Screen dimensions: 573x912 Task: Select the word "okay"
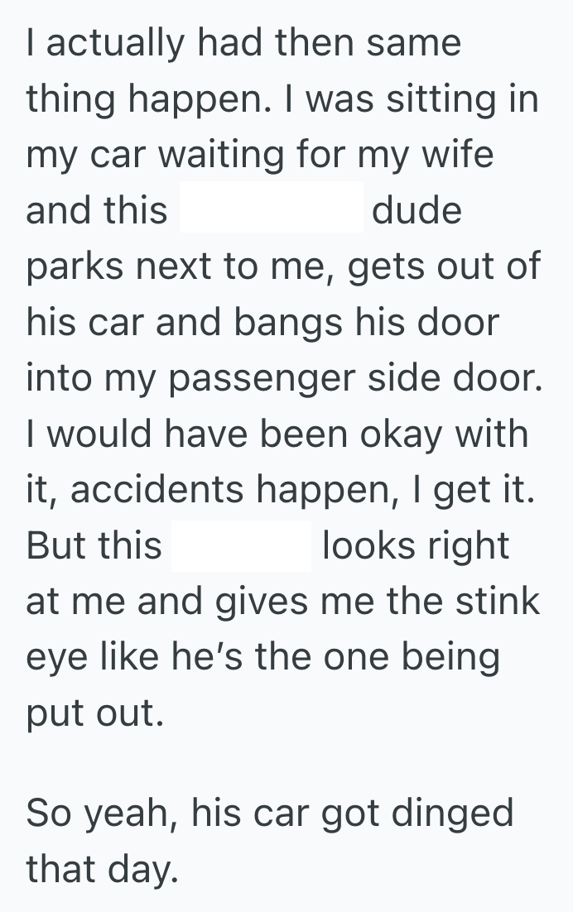tap(405, 434)
